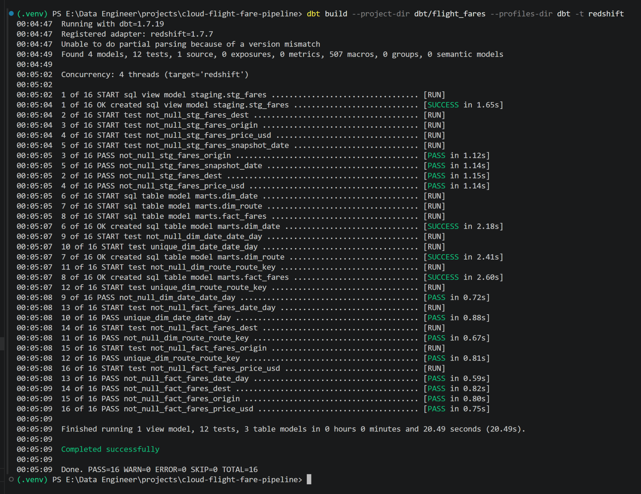Click 'Concurrency: 4 threads' line
641x494 pixels.
click(155, 75)
